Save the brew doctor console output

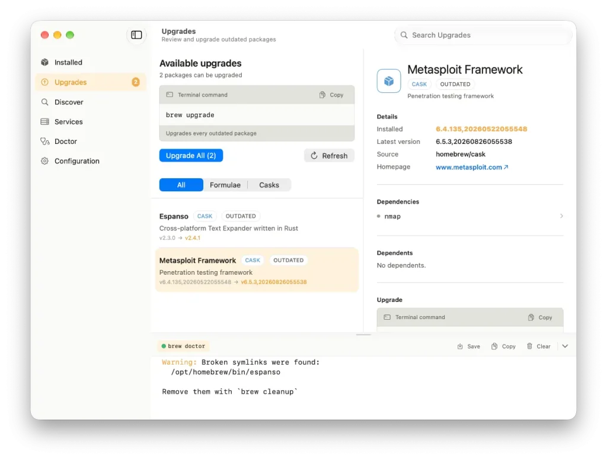point(468,346)
